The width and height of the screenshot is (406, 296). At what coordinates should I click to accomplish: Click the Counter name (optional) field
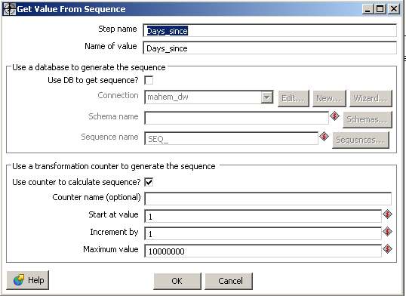pyautogui.click(x=268, y=199)
